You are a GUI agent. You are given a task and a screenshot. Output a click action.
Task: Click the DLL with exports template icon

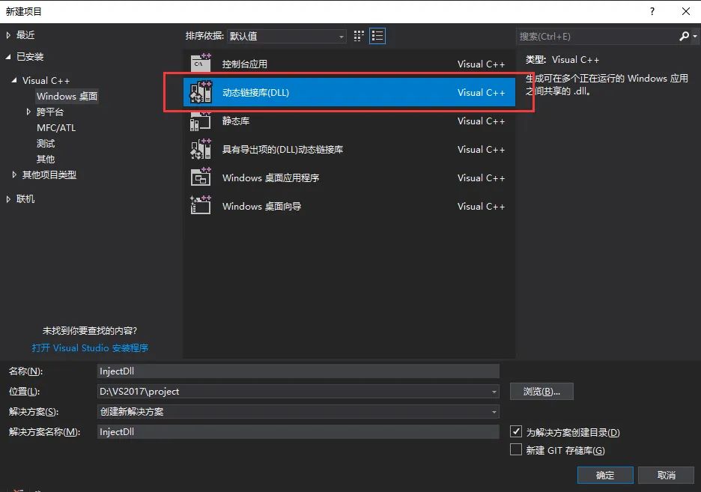(x=201, y=149)
